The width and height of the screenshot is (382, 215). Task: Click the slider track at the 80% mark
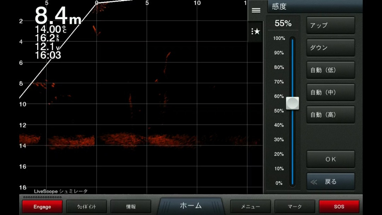coord(292,67)
